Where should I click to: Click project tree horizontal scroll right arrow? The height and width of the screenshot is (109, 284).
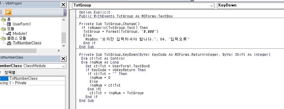tap(59, 51)
